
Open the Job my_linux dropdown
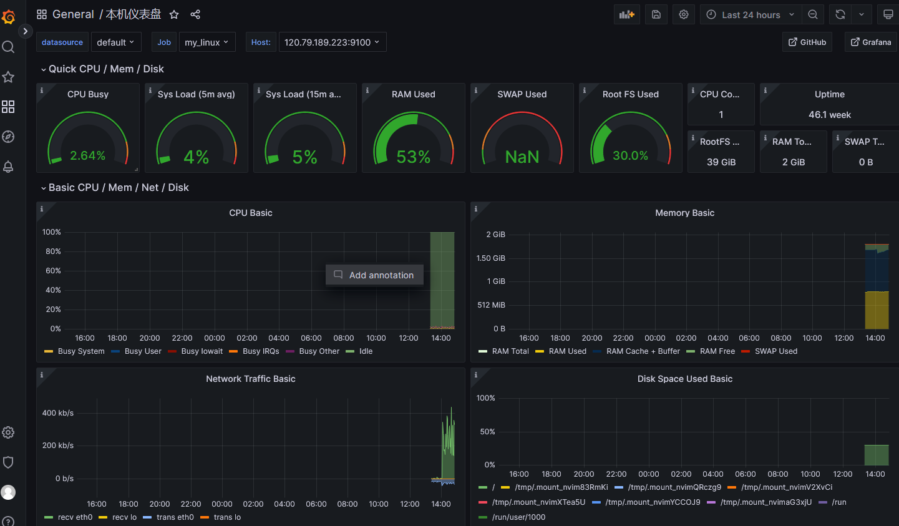click(x=207, y=42)
